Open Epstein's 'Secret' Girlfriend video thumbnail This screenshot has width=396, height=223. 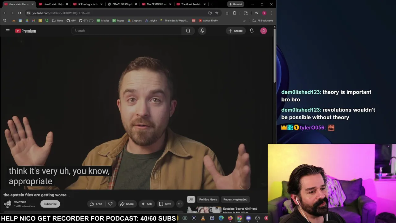coord(204,210)
